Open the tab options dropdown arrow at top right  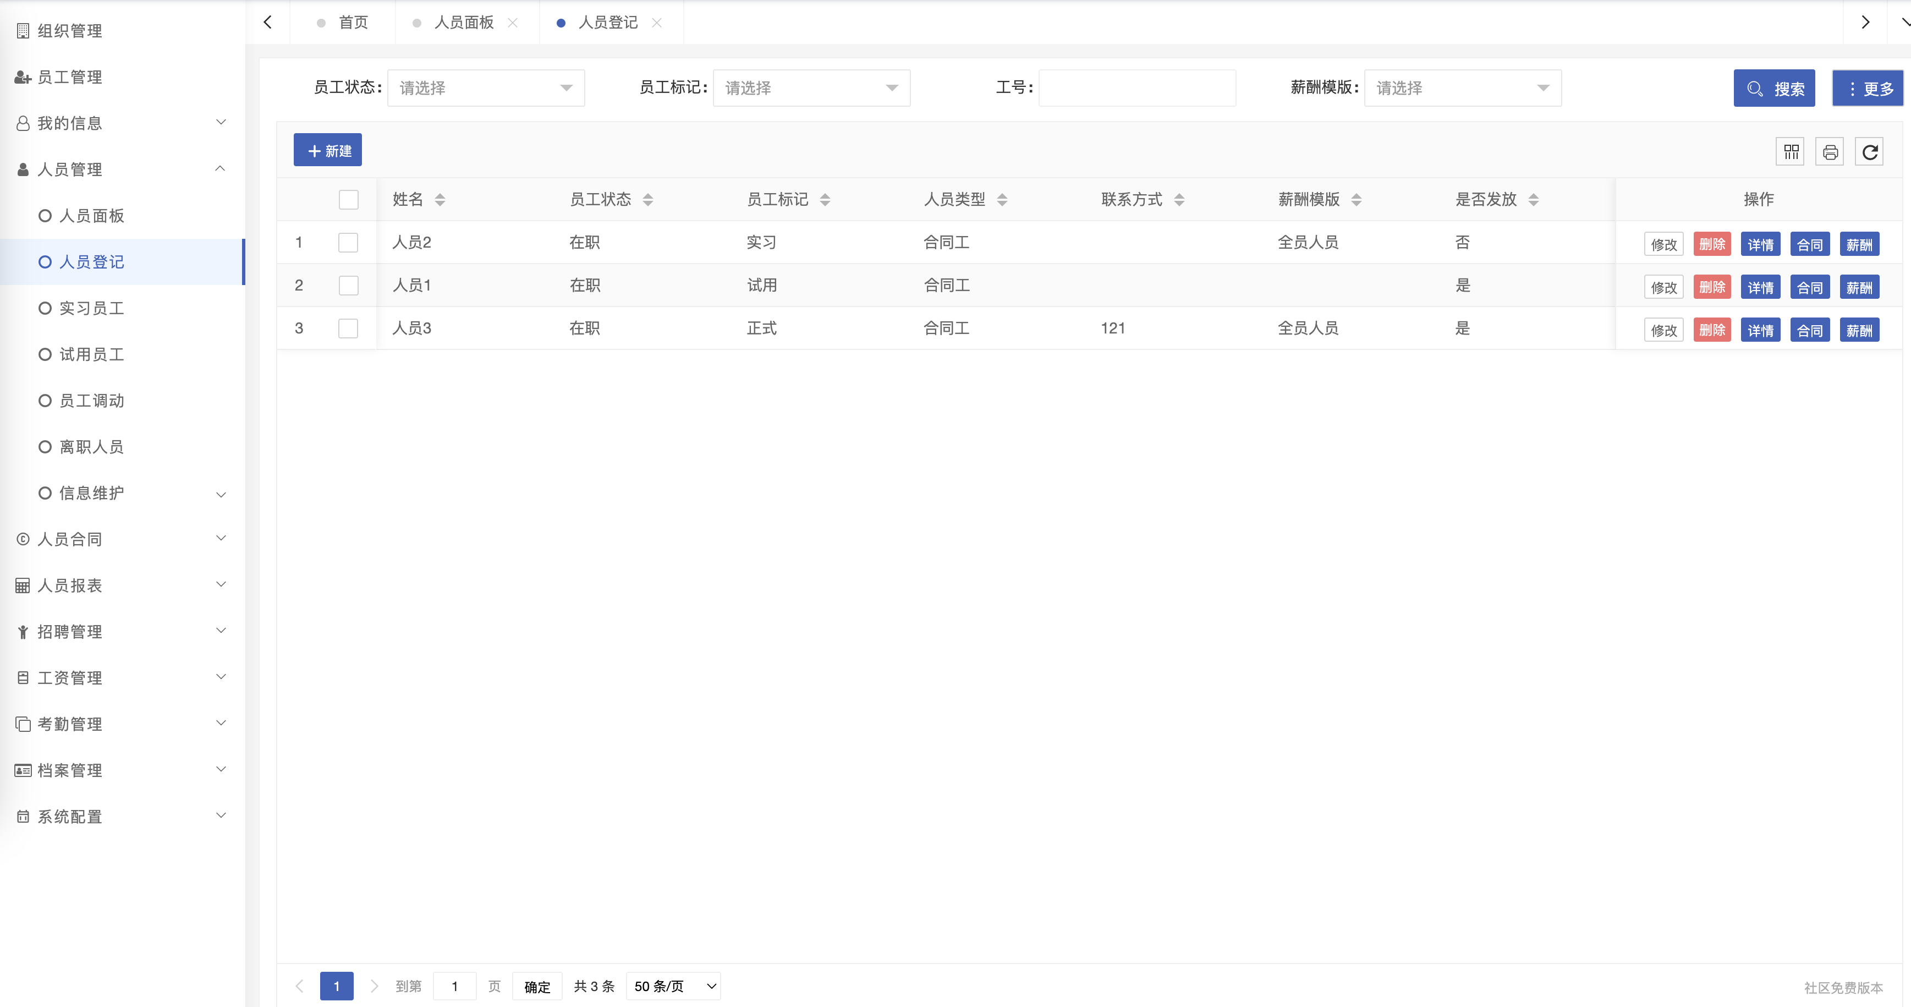tap(1904, 23)
